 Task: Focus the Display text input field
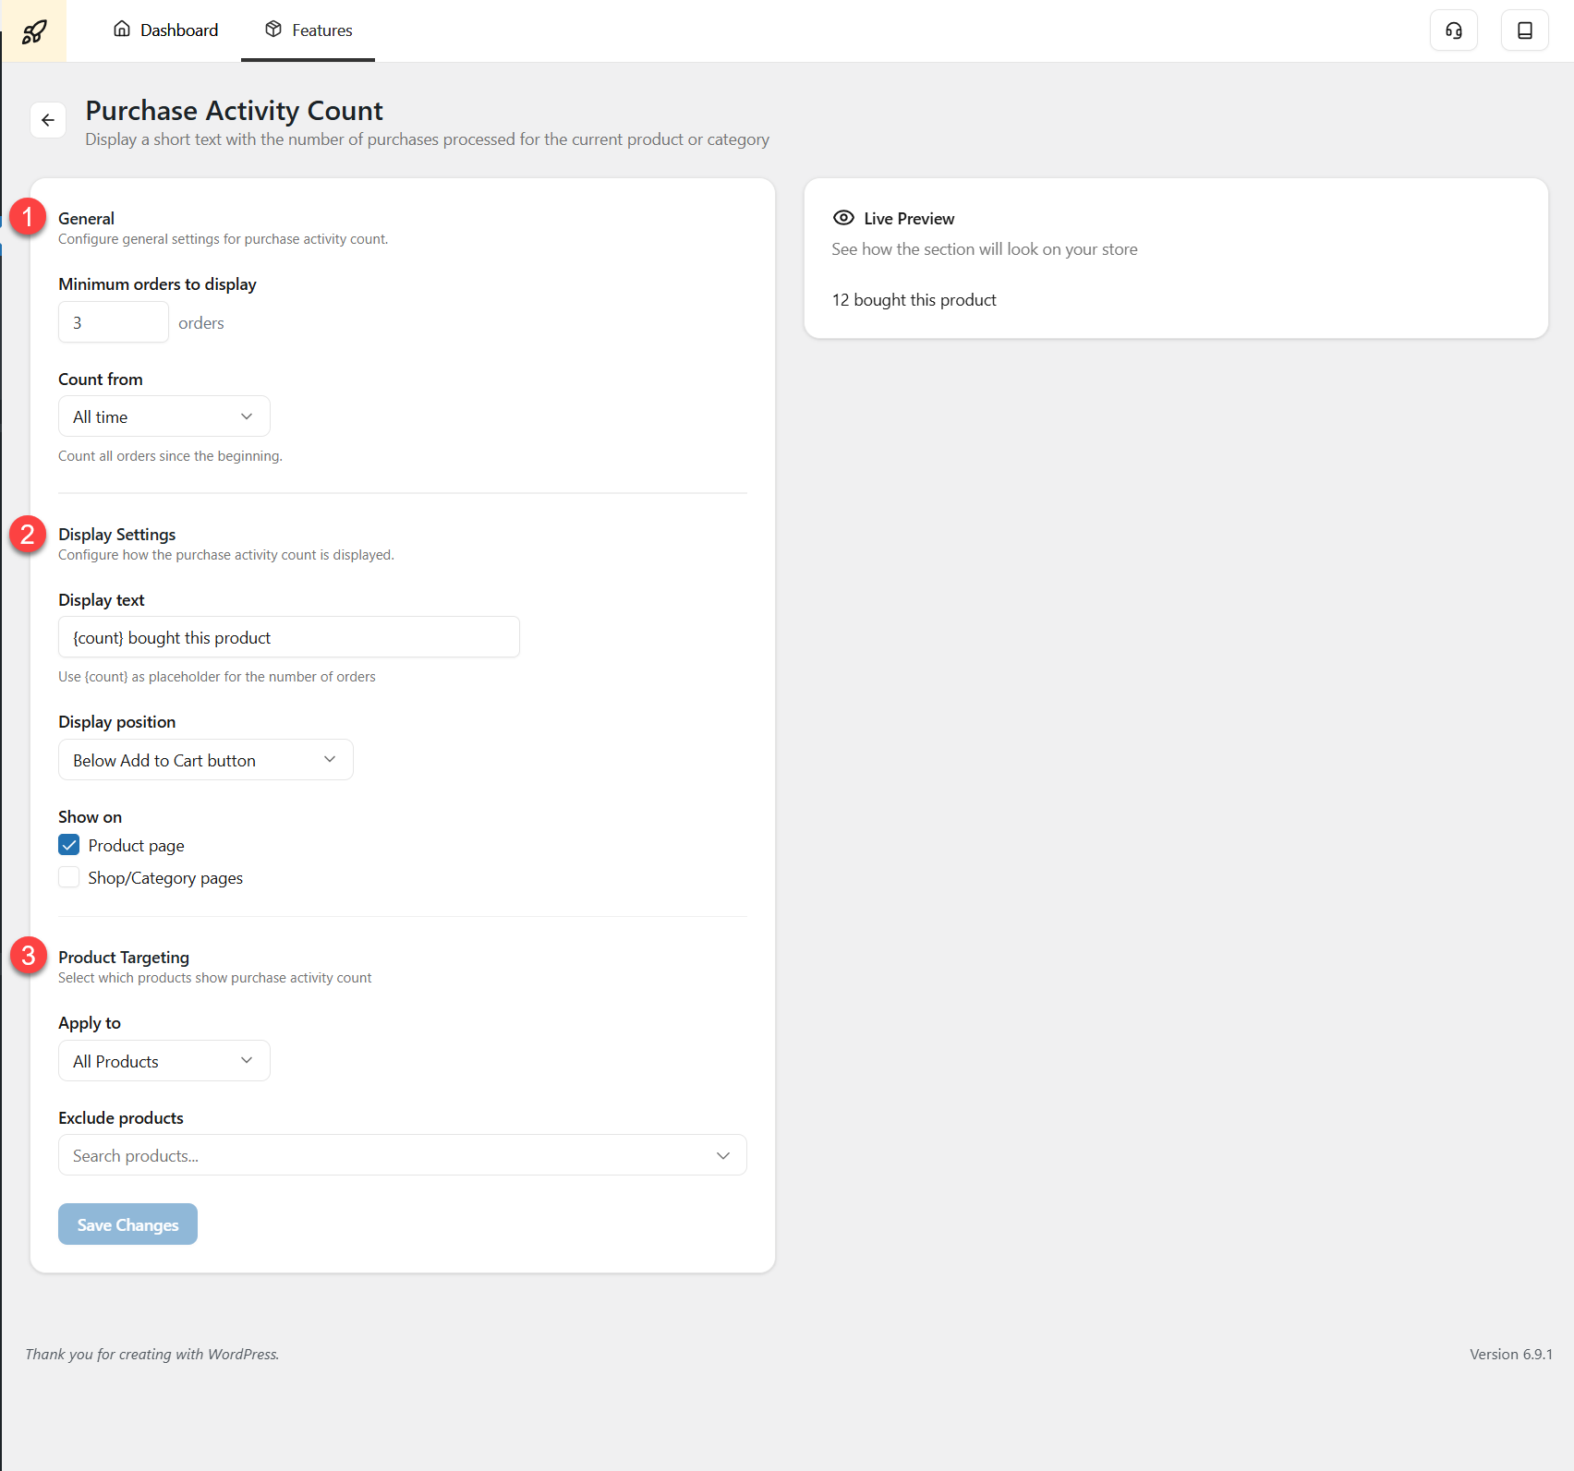click(288, 637)
